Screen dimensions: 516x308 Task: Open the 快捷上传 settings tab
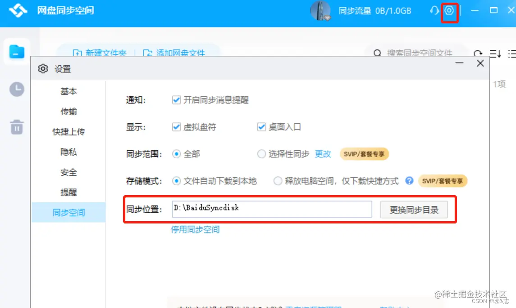[x=68, y=132]
